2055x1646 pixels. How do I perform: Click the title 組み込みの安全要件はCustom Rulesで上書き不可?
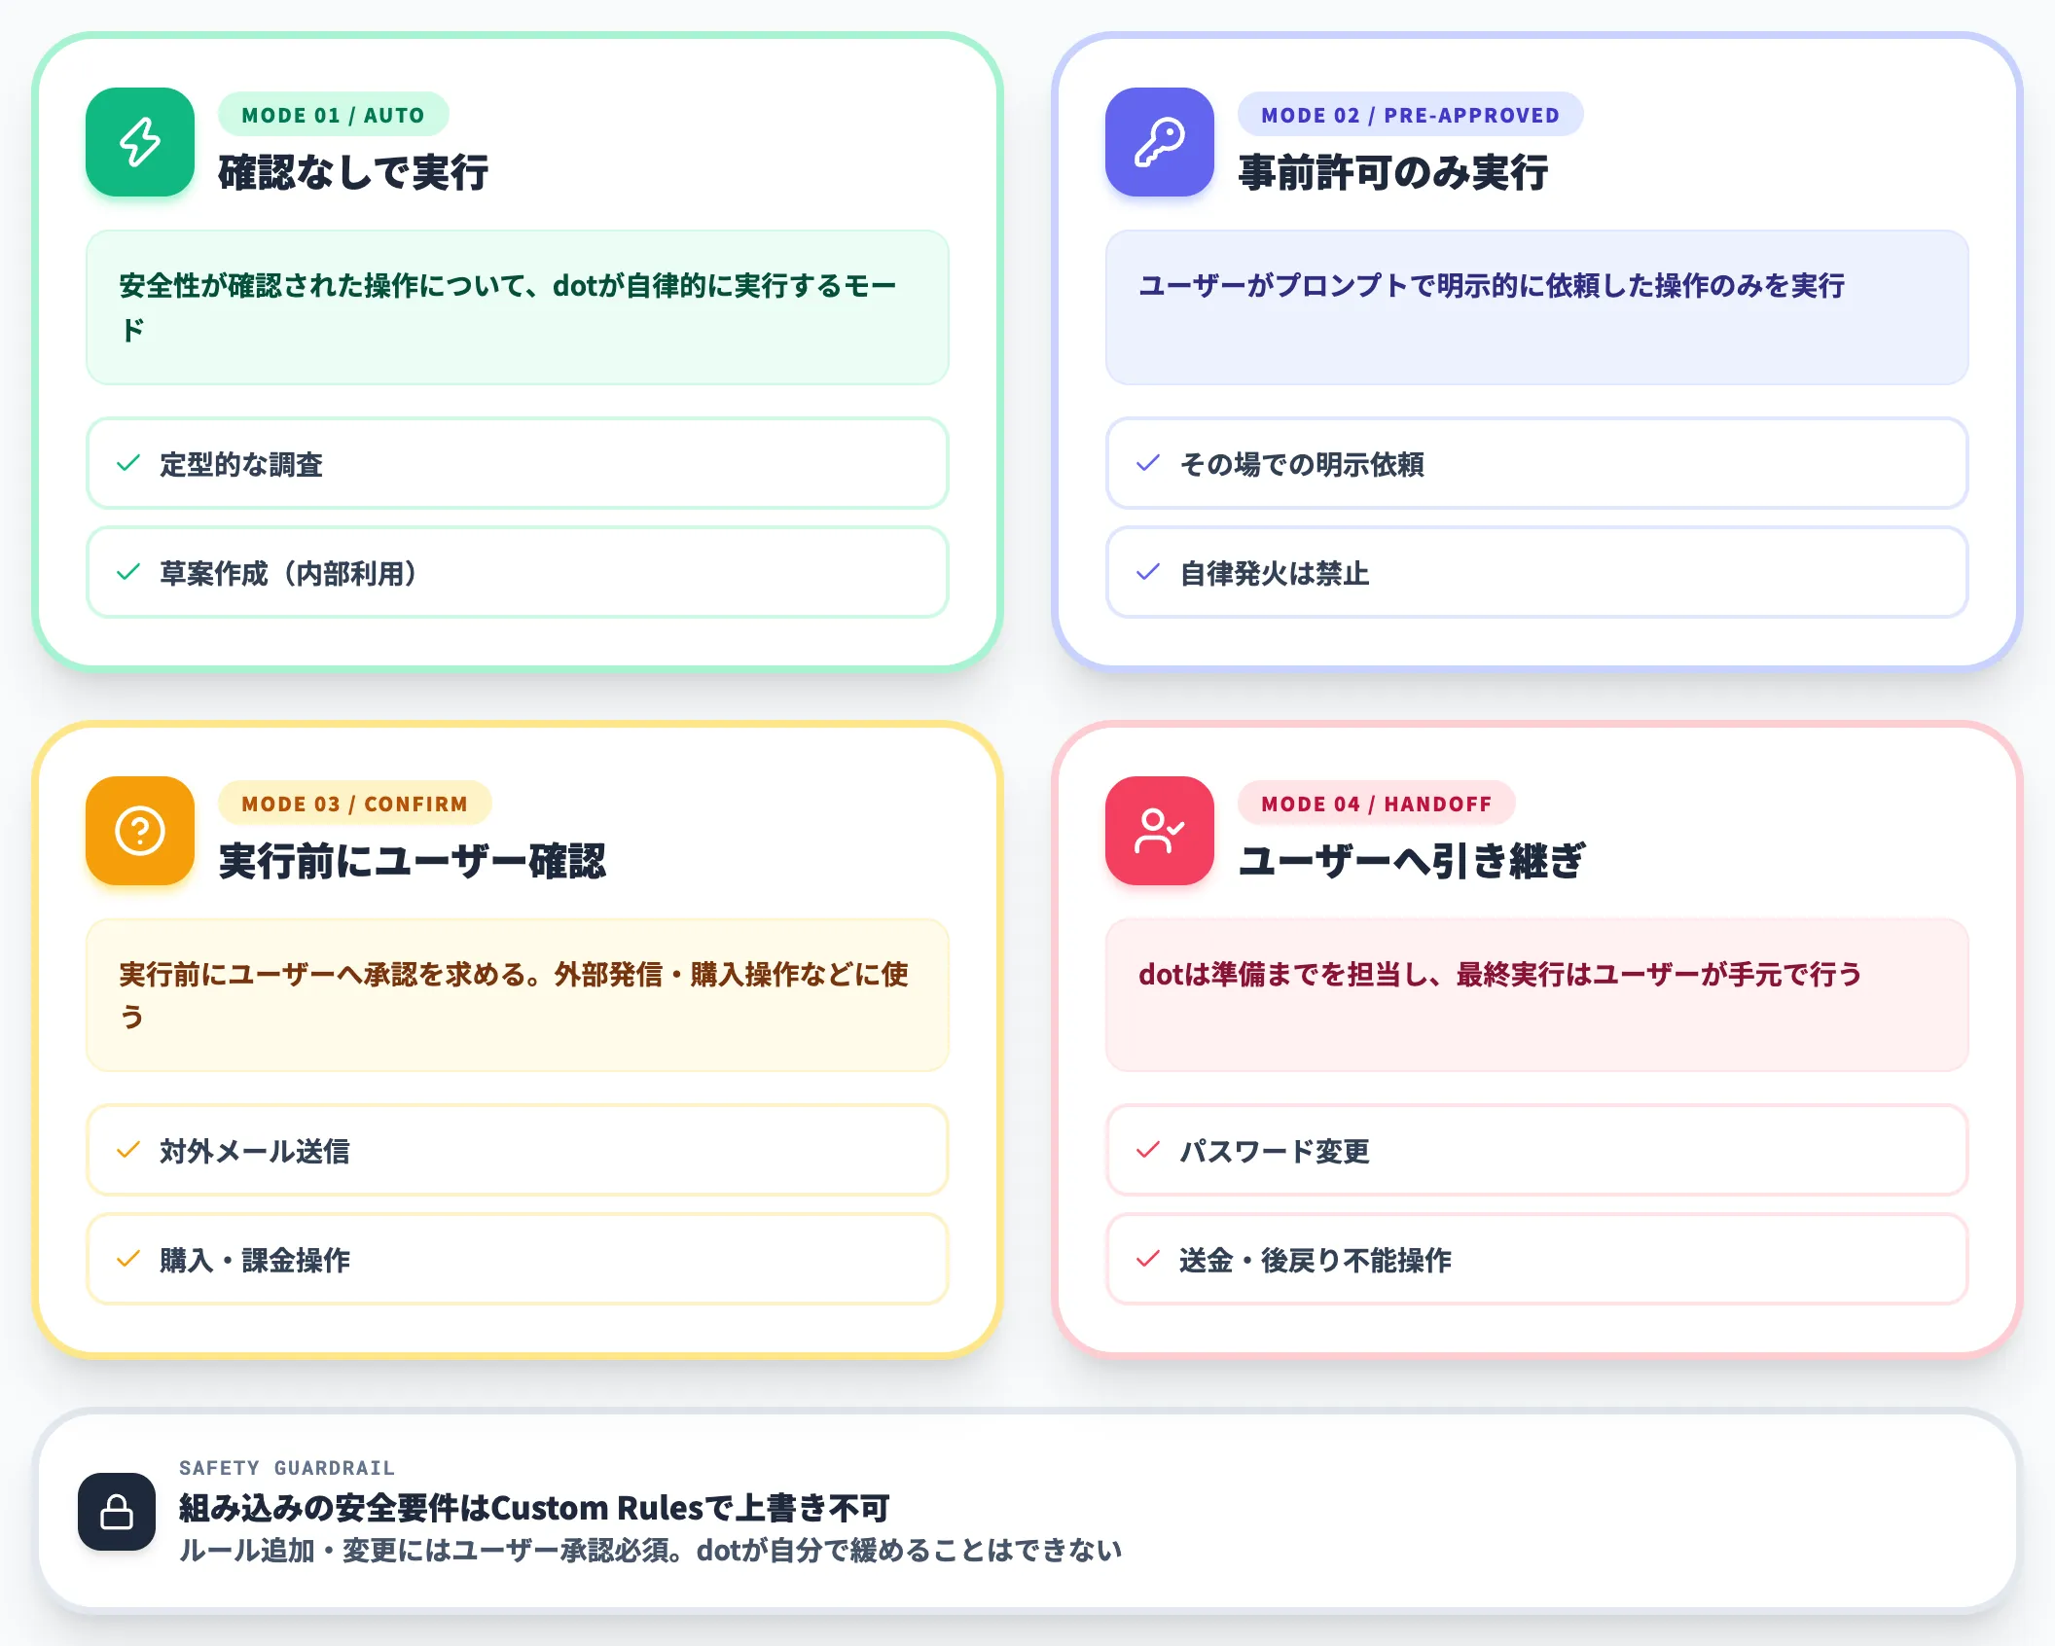tap(534, 1508)
